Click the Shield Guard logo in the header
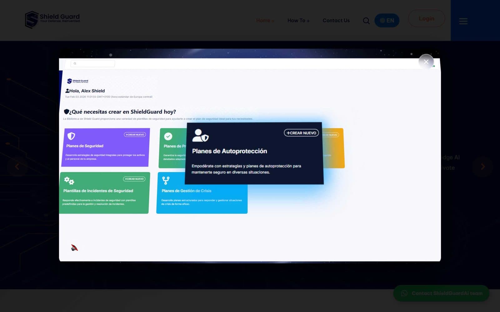Image resolution: width=500 pixels, height=312 pixels. tap(52, 20)
